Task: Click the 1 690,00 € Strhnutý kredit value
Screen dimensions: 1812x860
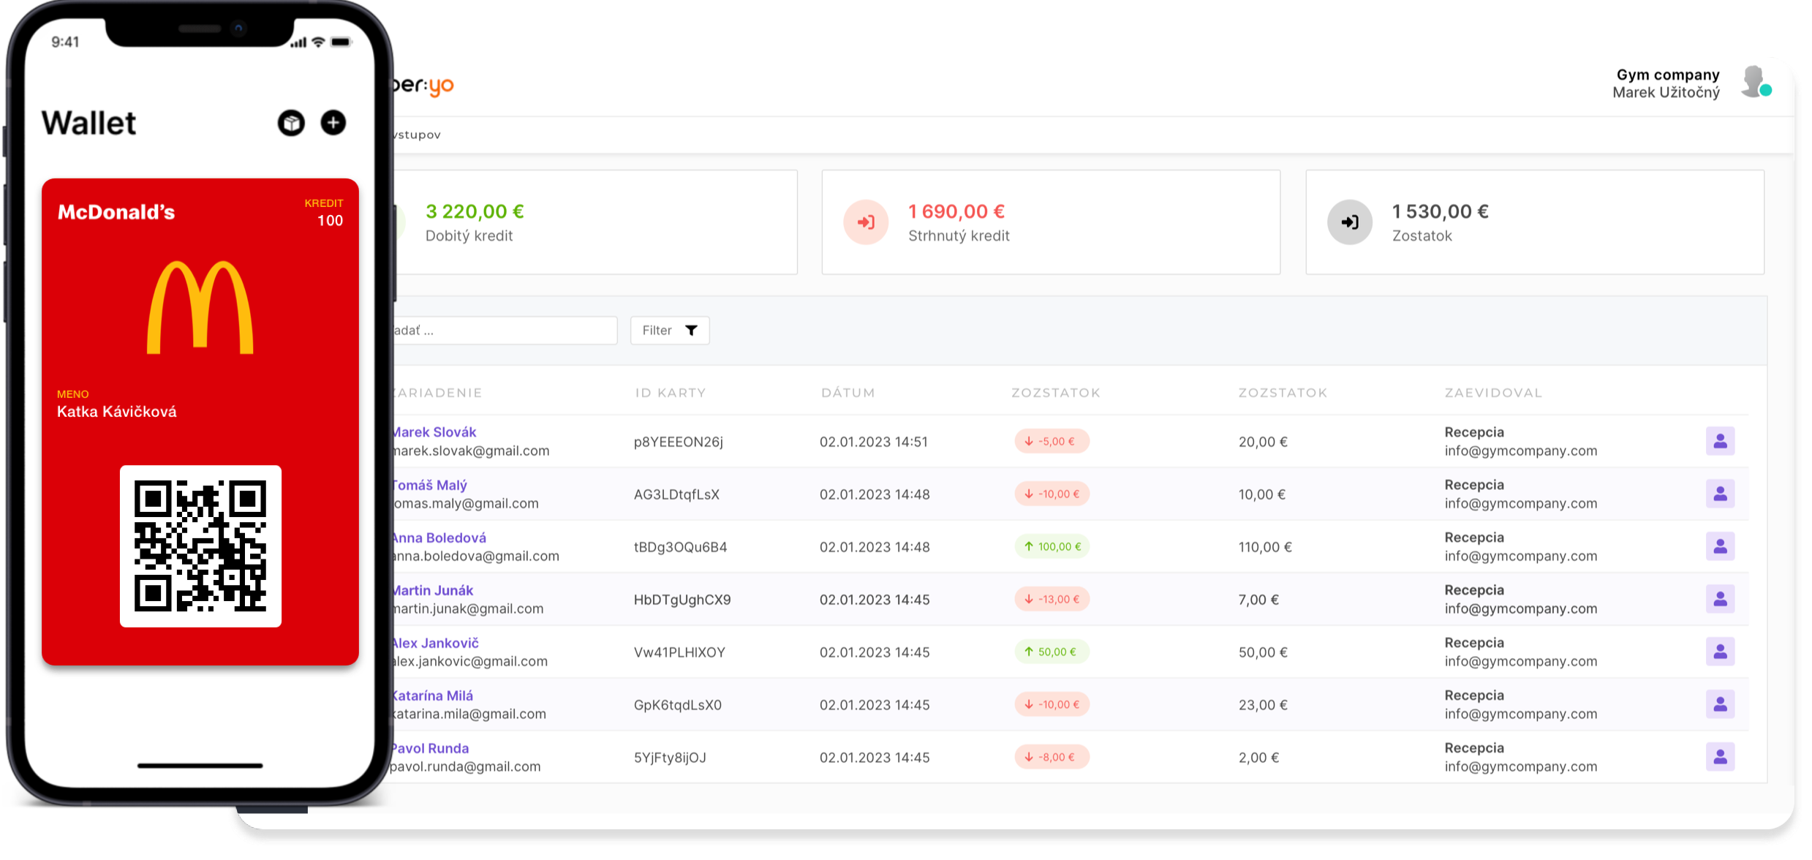Action: click(x=956, y=211)
